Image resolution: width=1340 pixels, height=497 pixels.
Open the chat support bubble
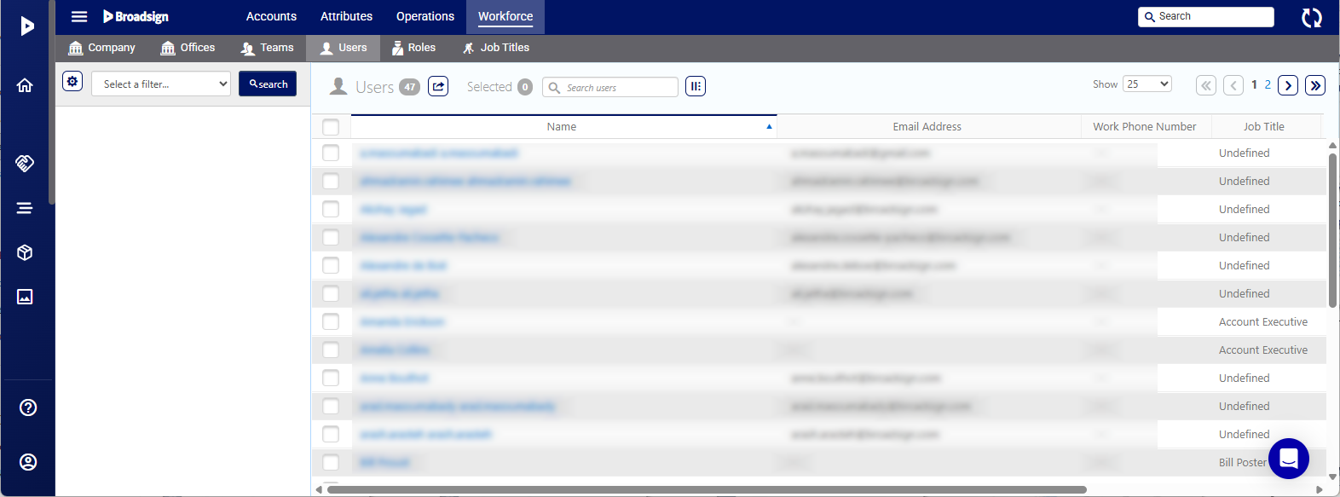coord(1288,459)
